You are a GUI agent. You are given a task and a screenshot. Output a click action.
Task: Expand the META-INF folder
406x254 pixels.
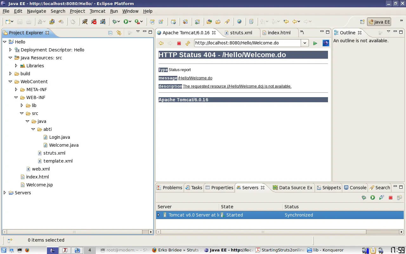[x=16, y=89]
